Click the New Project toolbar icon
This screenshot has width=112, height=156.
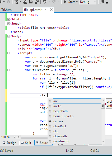[x=16, y=2]
